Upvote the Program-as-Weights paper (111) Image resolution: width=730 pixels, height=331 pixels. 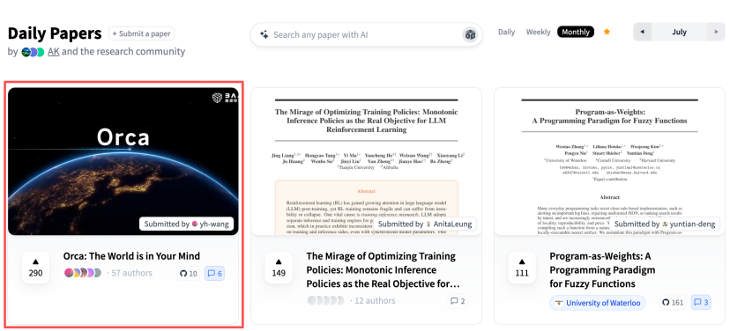click(x=522, y=268)
